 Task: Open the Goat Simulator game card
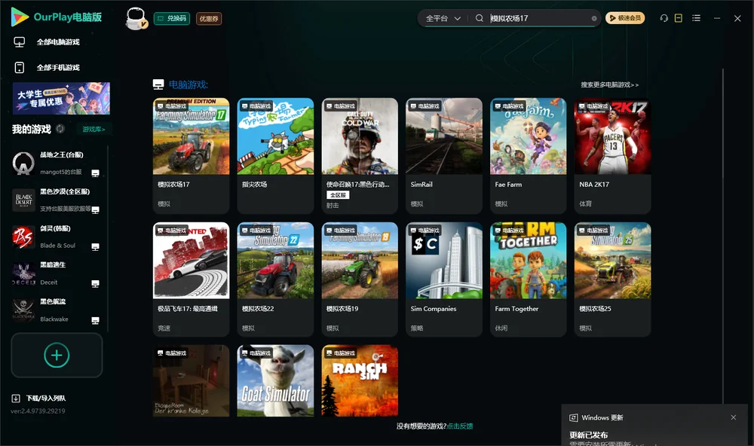click(275, 380)
